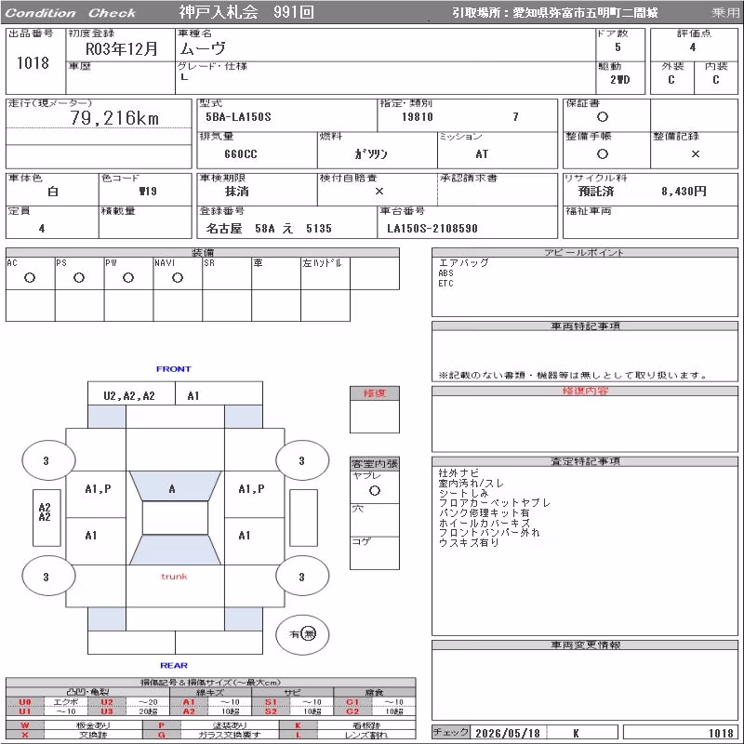Click the AC equipment circle
This screenshot has width=744, height=744.
30,277
